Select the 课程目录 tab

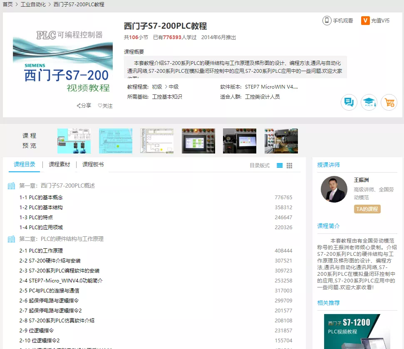tap(25, 164)
